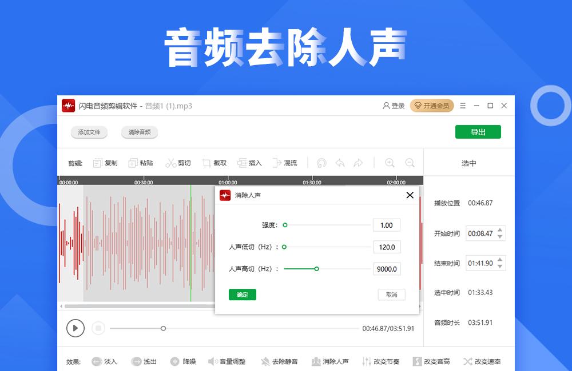The height and width of the screenshot is (371, 572).
Task: Open Change Pitch (改变音高) effect
Action: [431, 361]
